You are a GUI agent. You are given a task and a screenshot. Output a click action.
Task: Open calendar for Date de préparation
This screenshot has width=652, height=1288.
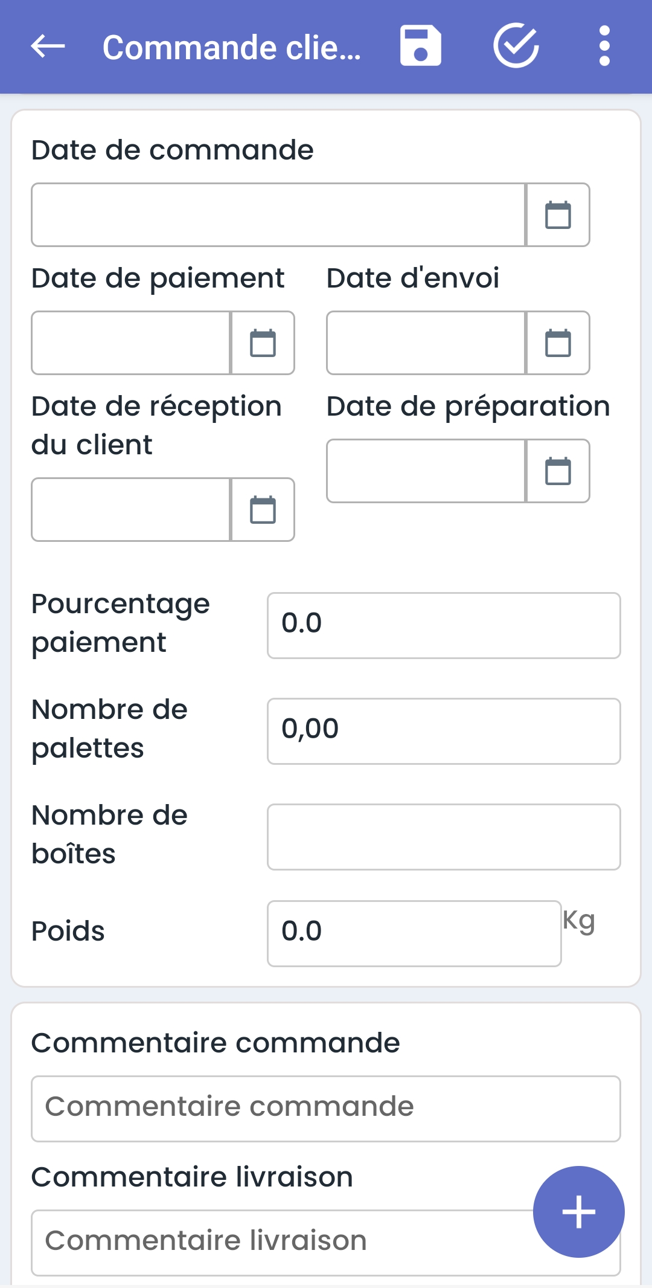[x=558, y=471]
